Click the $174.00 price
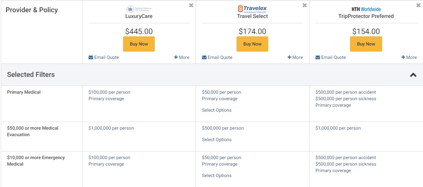Screen dimensions: 423x187 pos(253,32)
